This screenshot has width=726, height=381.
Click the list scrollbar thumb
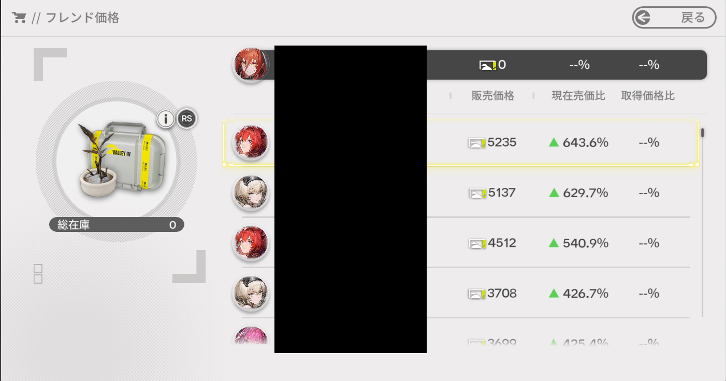[x=703, y=133]
